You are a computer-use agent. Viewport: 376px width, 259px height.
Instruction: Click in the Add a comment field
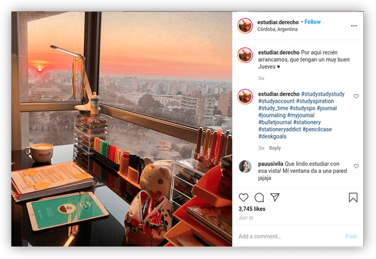pyautogui.click(x=290, y=236)
